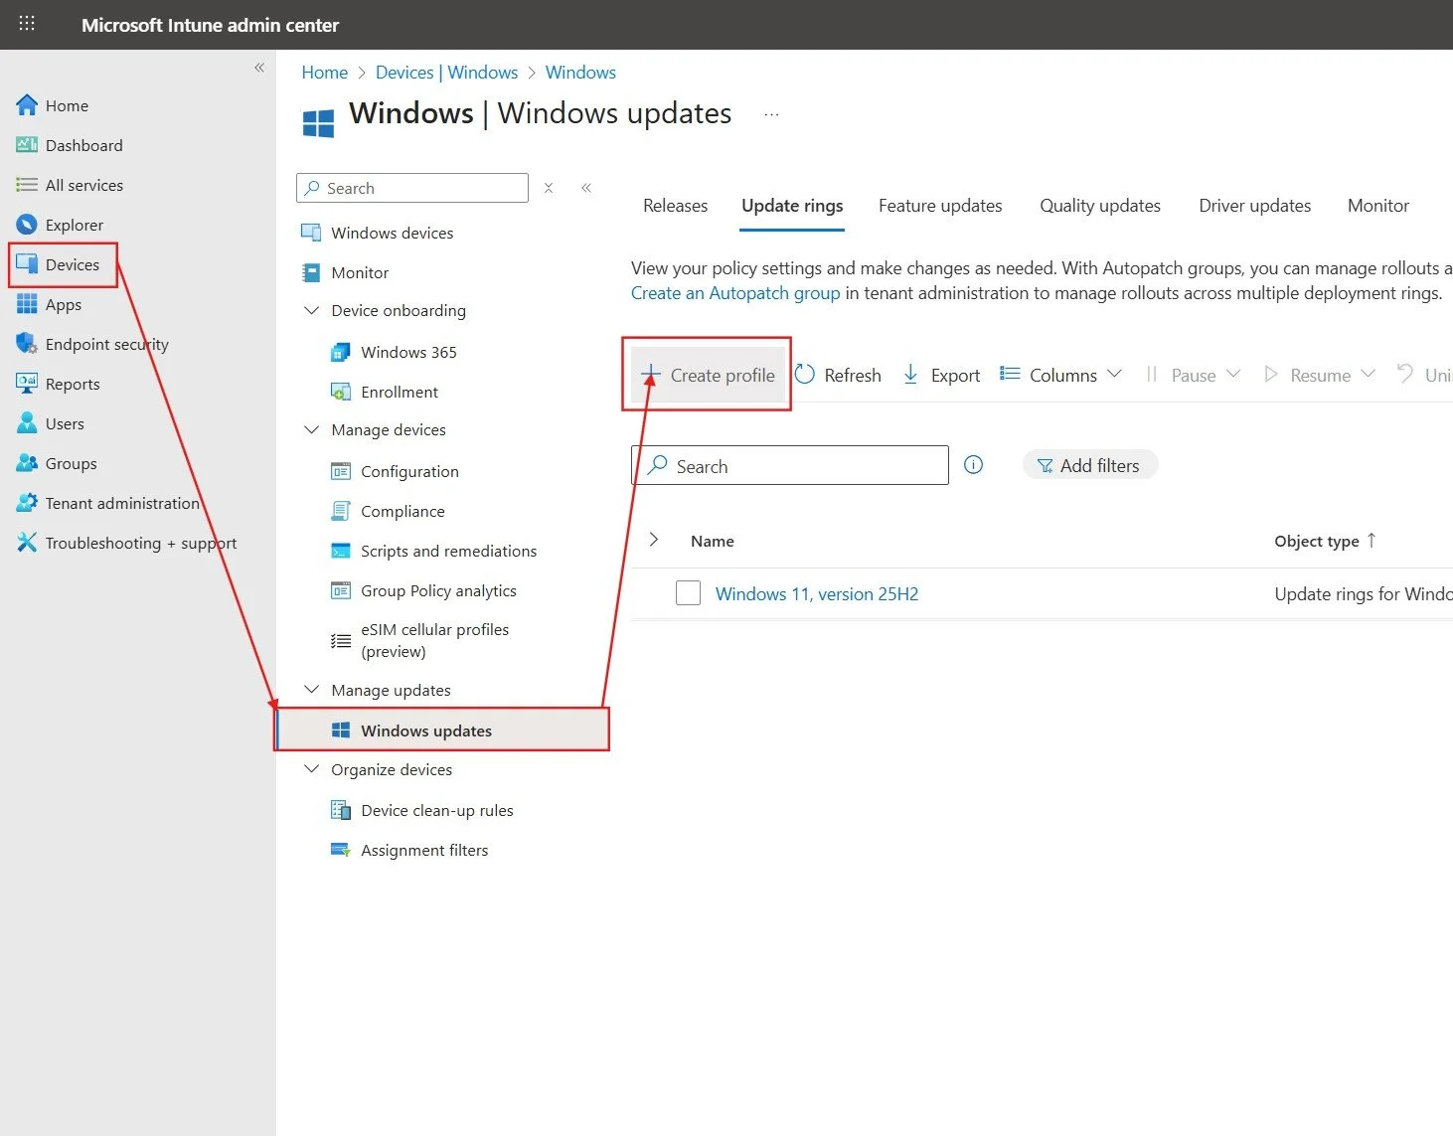Switch to the Monitor tab

(x=1377, y=206)
